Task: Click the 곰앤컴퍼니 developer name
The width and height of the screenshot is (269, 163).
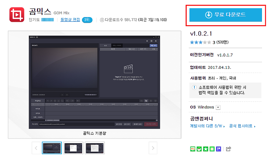Action: click(x=201, y=118)
